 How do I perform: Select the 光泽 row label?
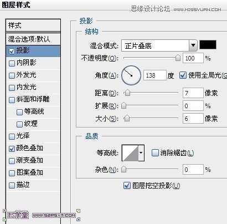pos(23,136)
